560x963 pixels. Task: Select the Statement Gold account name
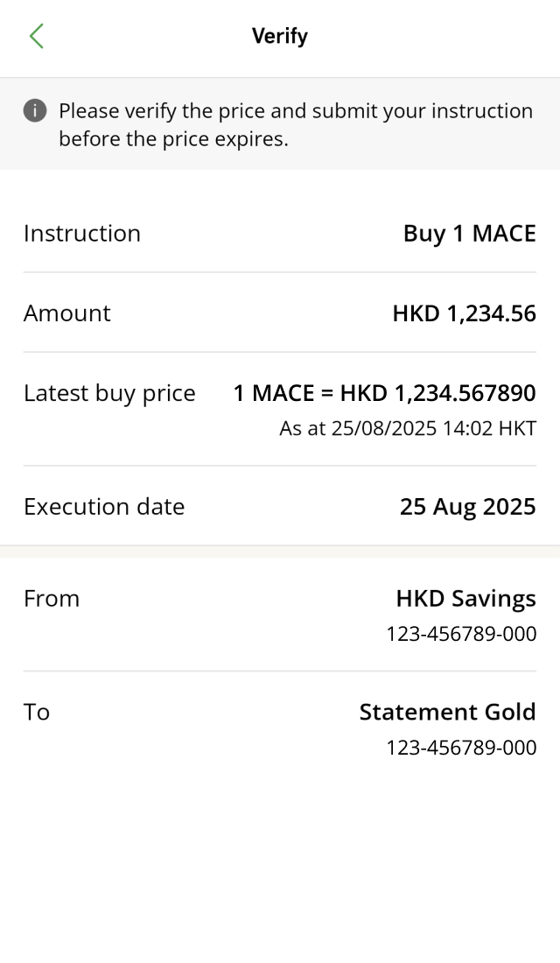click(447, 713)
